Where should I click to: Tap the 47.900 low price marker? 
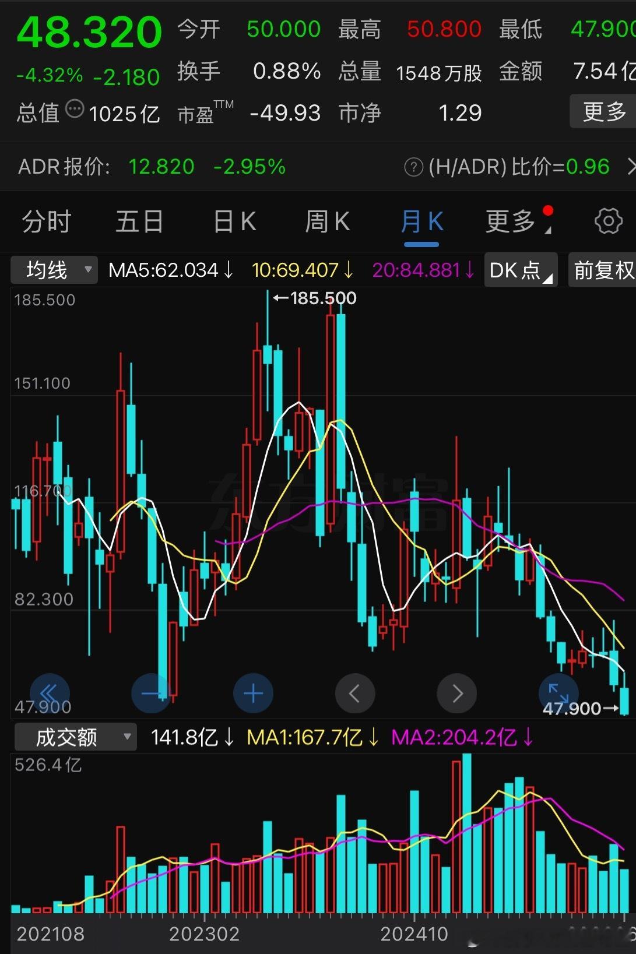pyautogui.click(x=581, y=708)
